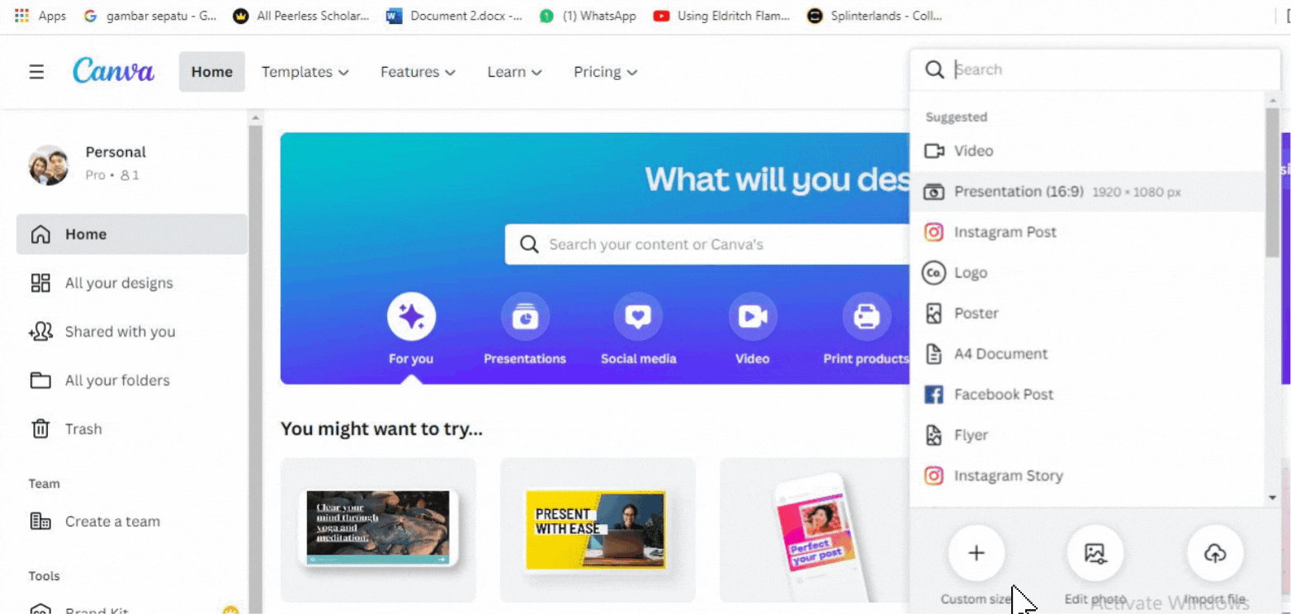Viewport: 1291px width, 614px height.
Task: Choose Flyer from the suggested list
Action: [1087, 434]
